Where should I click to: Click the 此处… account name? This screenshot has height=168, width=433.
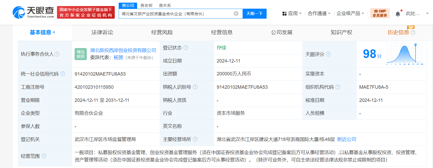[x=413, y=13]
